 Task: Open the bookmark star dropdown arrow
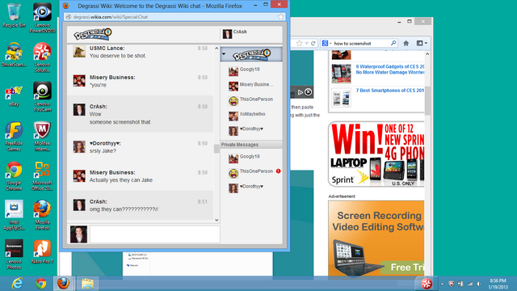coord(307,43)
